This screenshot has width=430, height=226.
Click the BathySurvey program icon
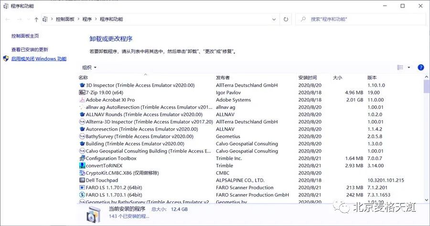coord(82,136)
